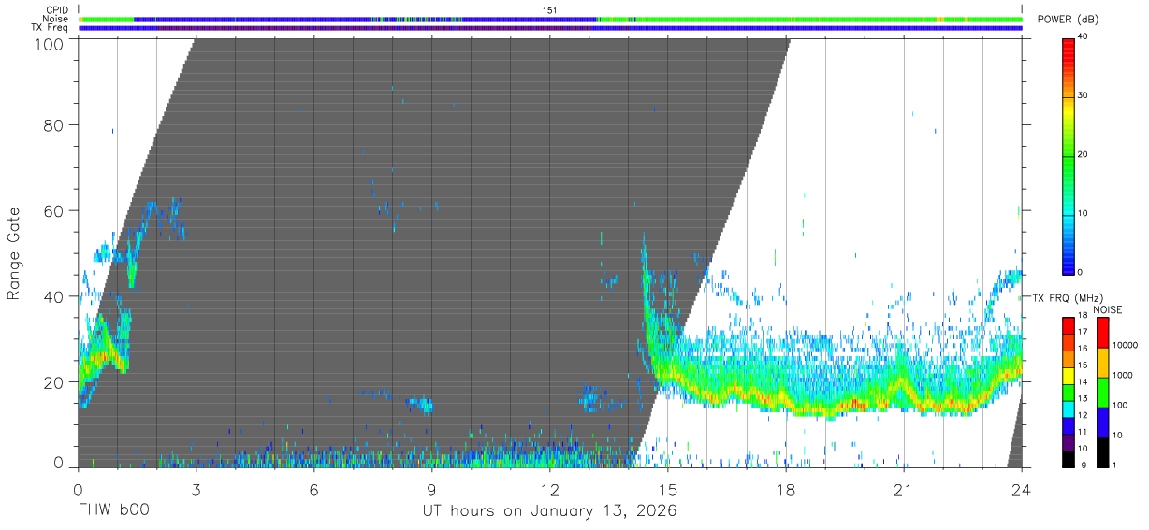1149x530 pixels.
Task: Click the 18 tick on the UT hours axis
Action: (x=786, y=489)
